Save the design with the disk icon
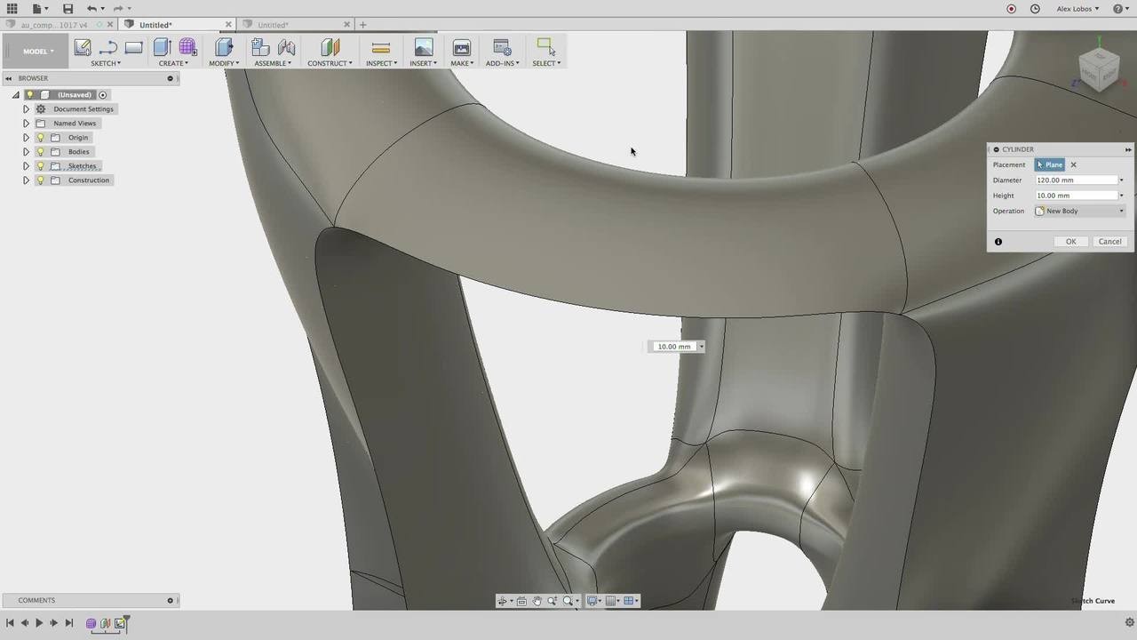1137x640 pixels. coord(68,8)
